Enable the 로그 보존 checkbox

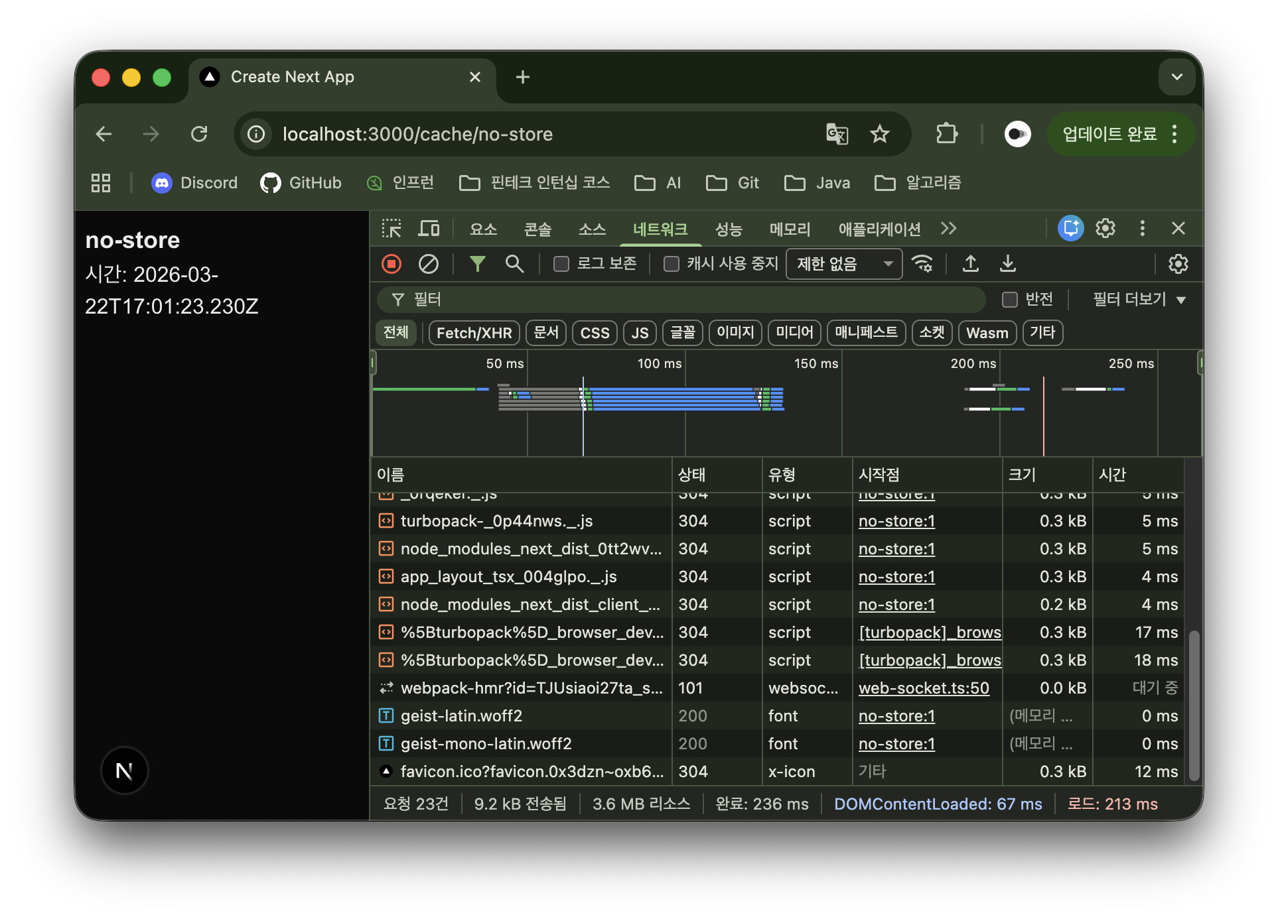pos(561,264)
